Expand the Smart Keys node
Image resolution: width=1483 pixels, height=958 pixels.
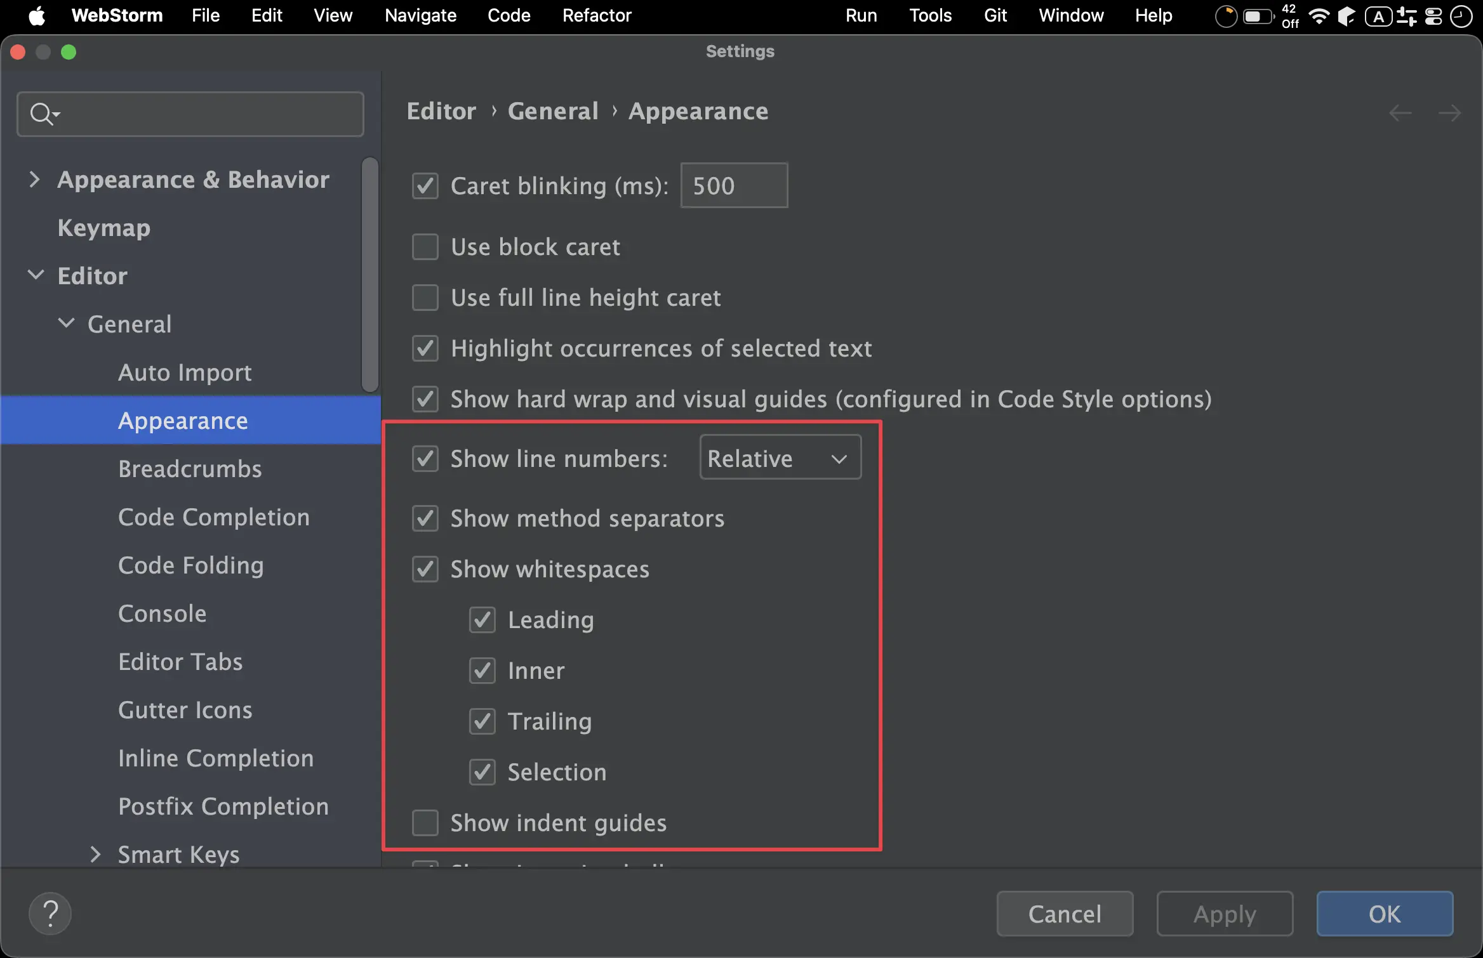[x=95, y=854]
